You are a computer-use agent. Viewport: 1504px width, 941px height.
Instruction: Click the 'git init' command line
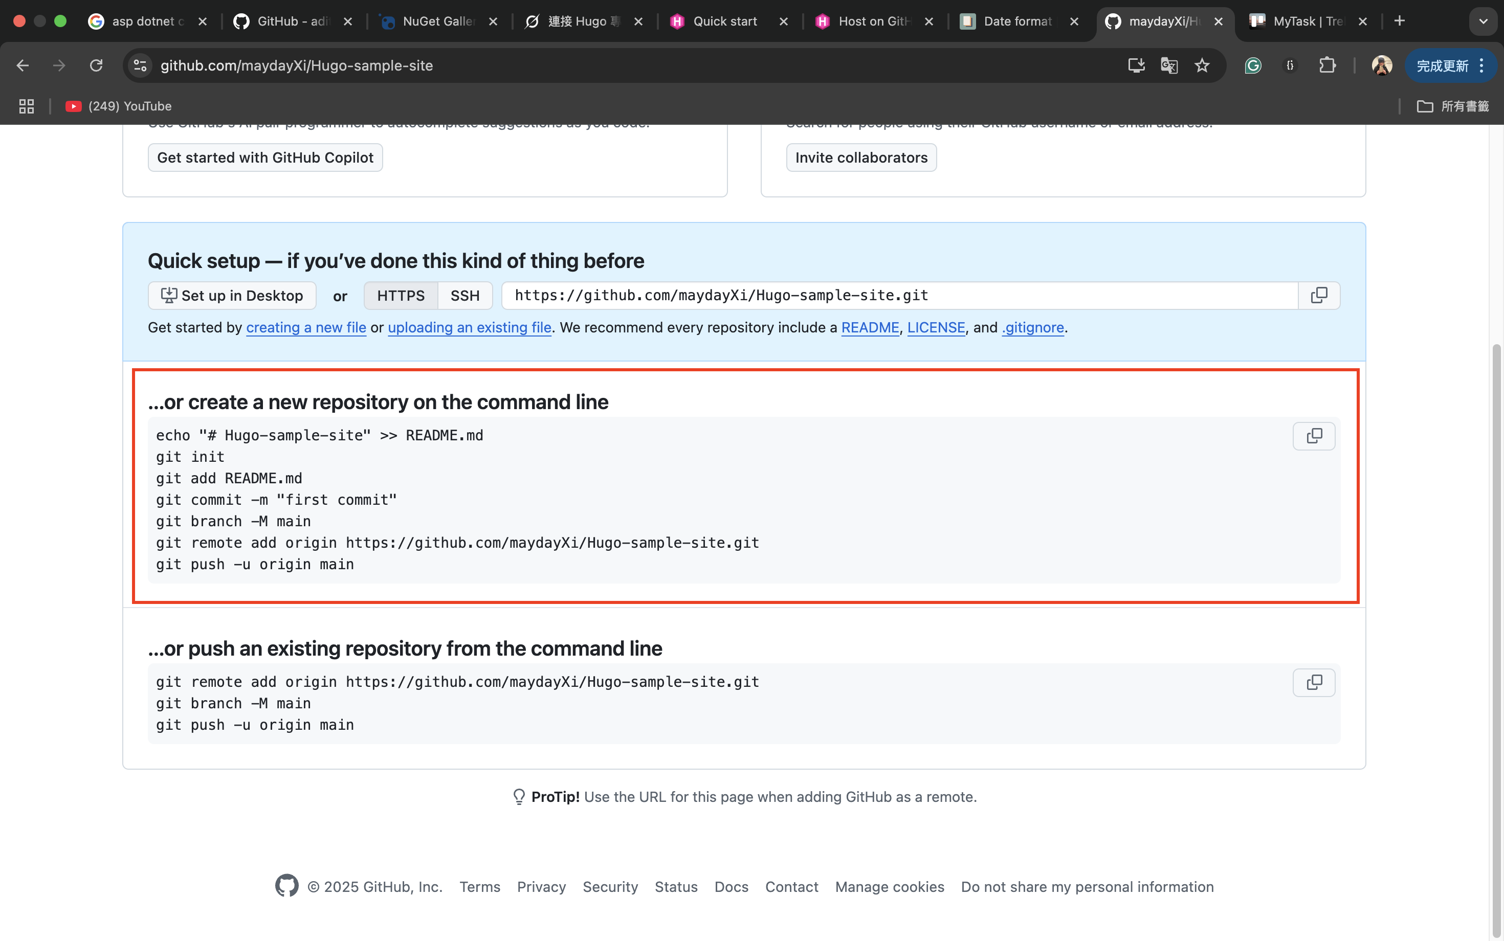pyautogui.click(x=190, y=457)
